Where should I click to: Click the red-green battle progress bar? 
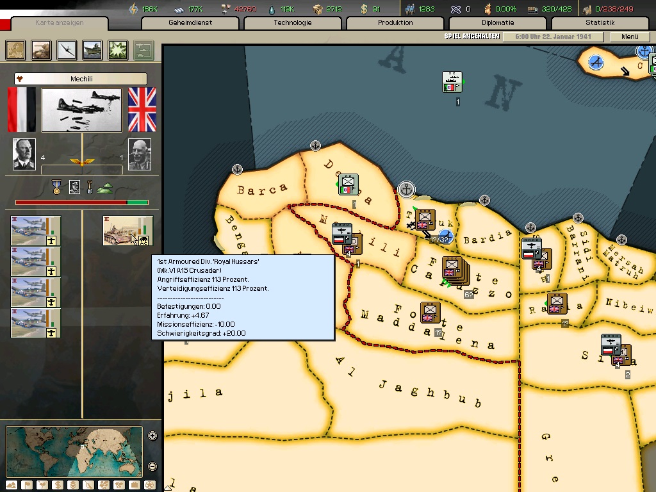click(x=81, y=202)
